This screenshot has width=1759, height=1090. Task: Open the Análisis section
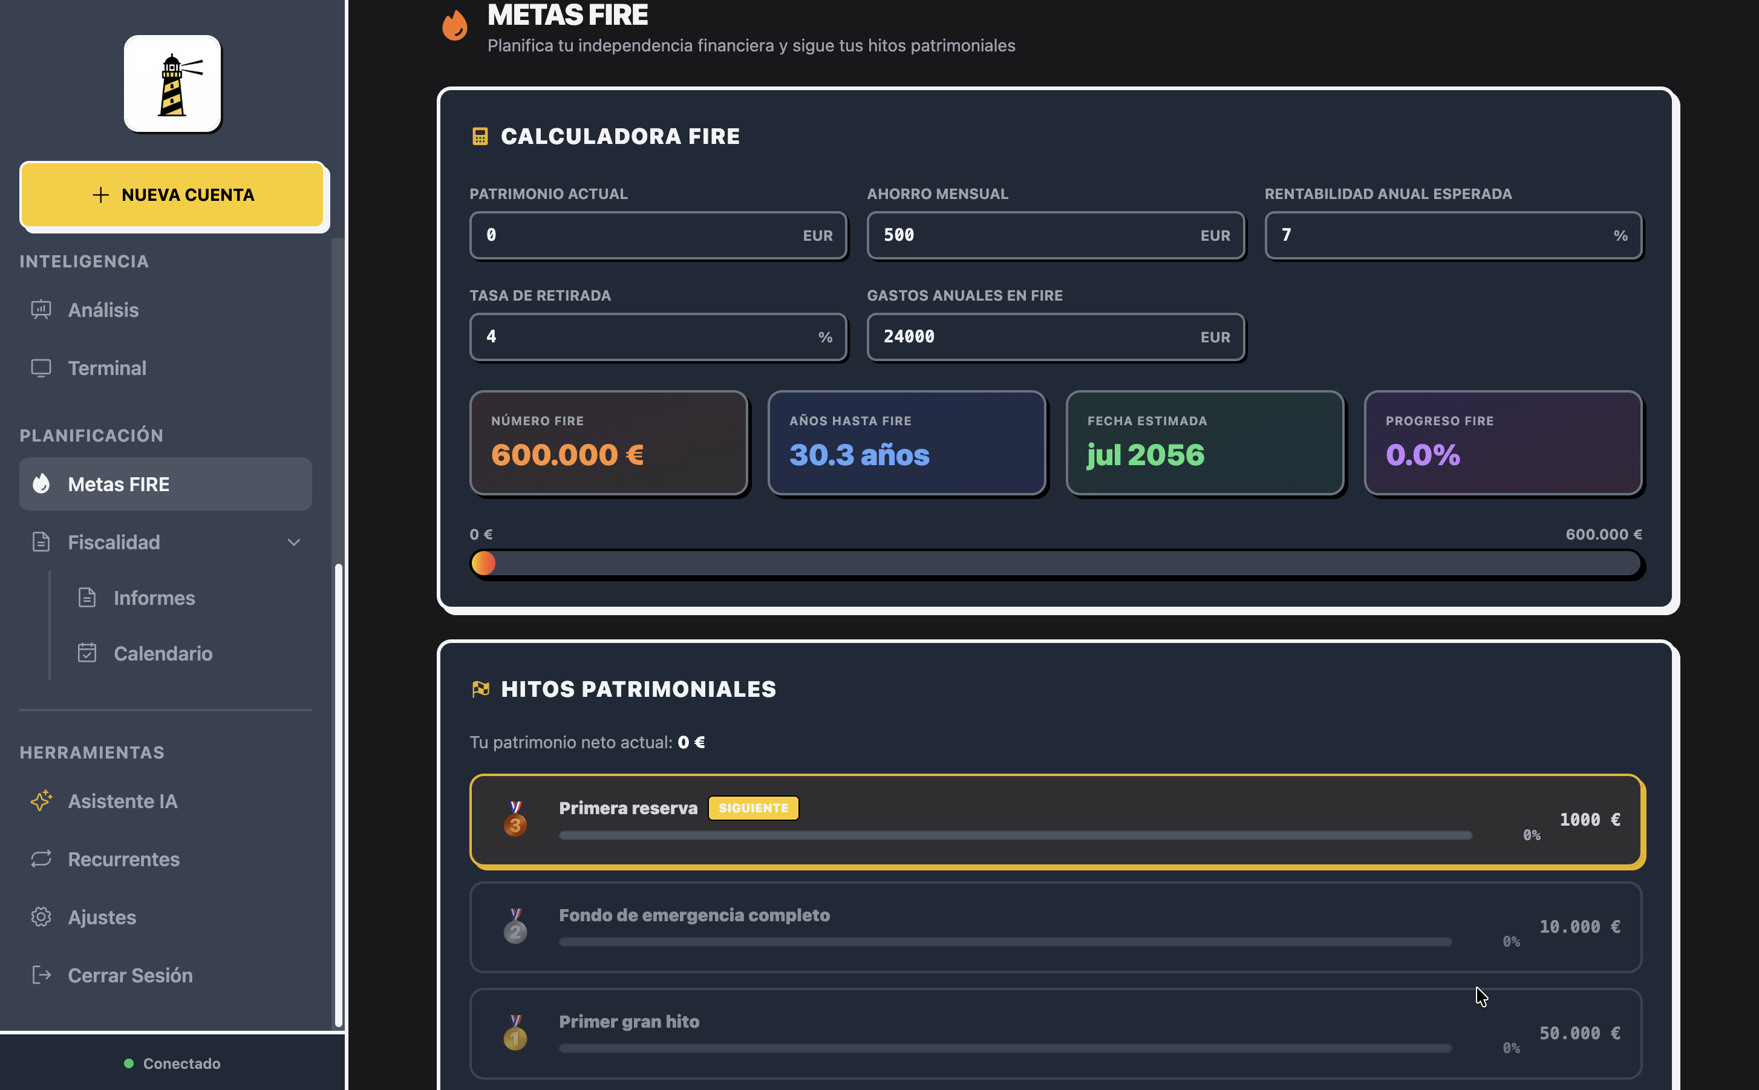[166, 310]
